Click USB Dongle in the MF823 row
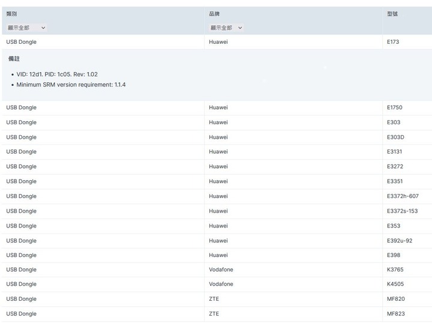Screen dimensions: 432x323 (21, 313)
